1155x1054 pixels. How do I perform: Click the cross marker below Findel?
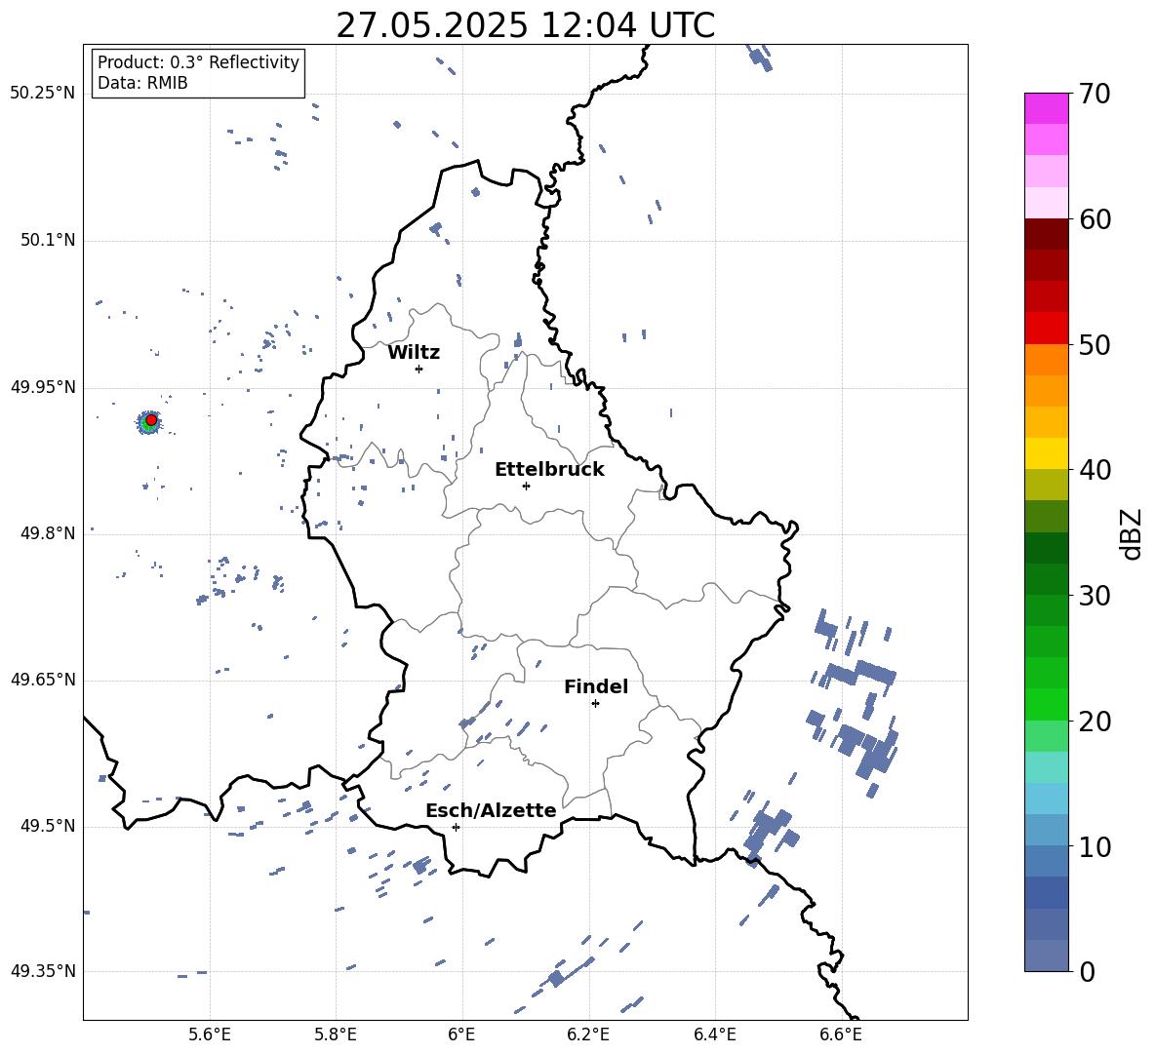click(x=595, y=704)
